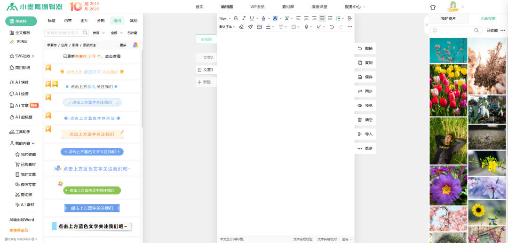Expand the font color dropdown arrow
The height and width of the screenshot is (243, 508).
coord(269,18)
